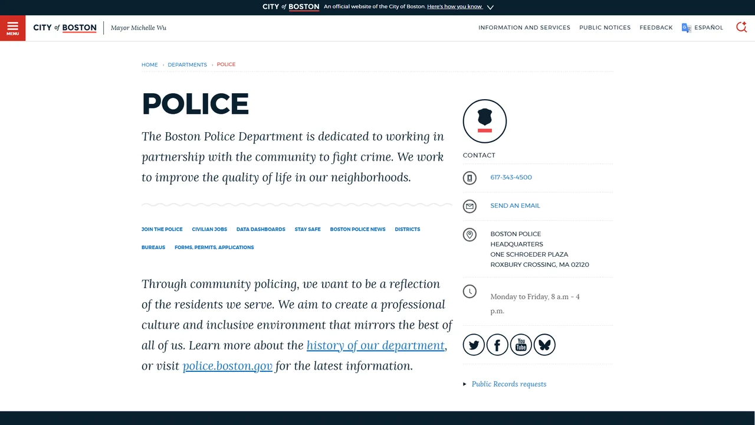
Task: Click the Police breadcrumb
Action: pyautogui.click(x=226, y=64)
